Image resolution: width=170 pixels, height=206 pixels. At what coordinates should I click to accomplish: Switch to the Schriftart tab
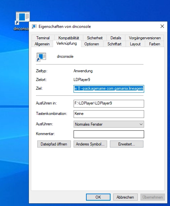pyautogui.click(x=114, y=44)
